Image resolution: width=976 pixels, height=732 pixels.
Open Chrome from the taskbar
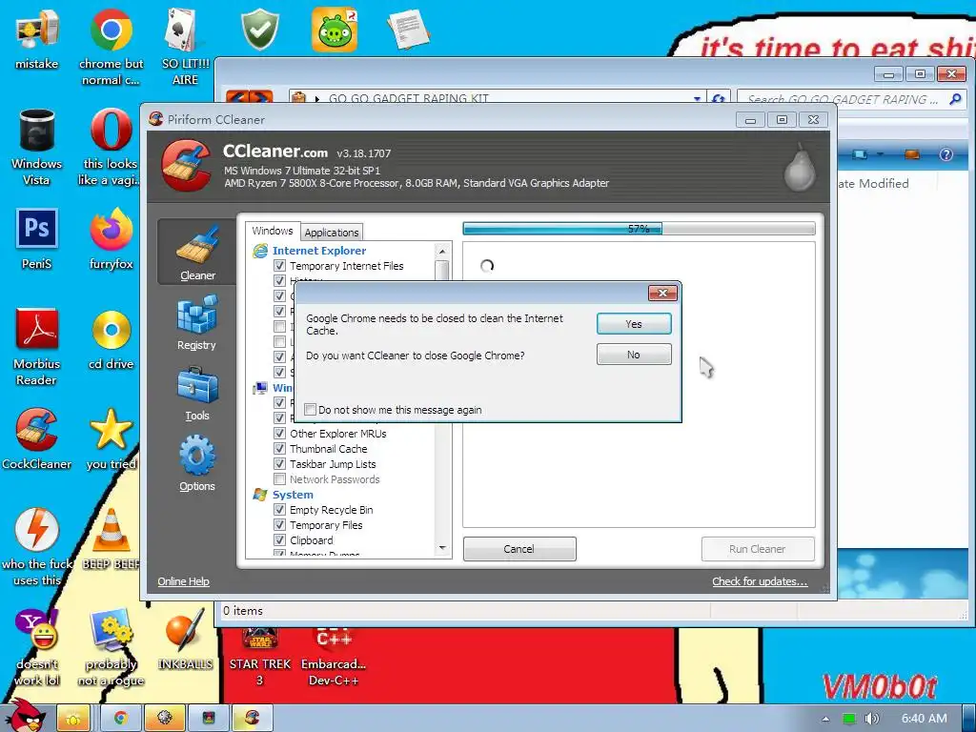(x=119, y=719)
